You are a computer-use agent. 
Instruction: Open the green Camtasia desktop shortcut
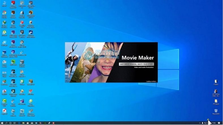pos(4,103)
